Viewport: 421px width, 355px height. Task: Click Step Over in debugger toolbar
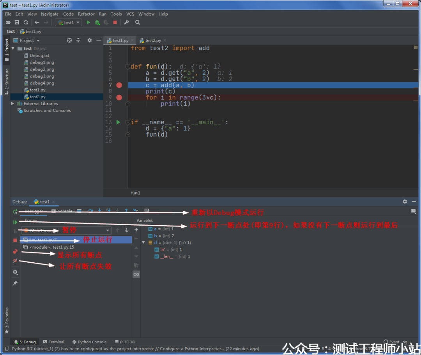[90, 211]
